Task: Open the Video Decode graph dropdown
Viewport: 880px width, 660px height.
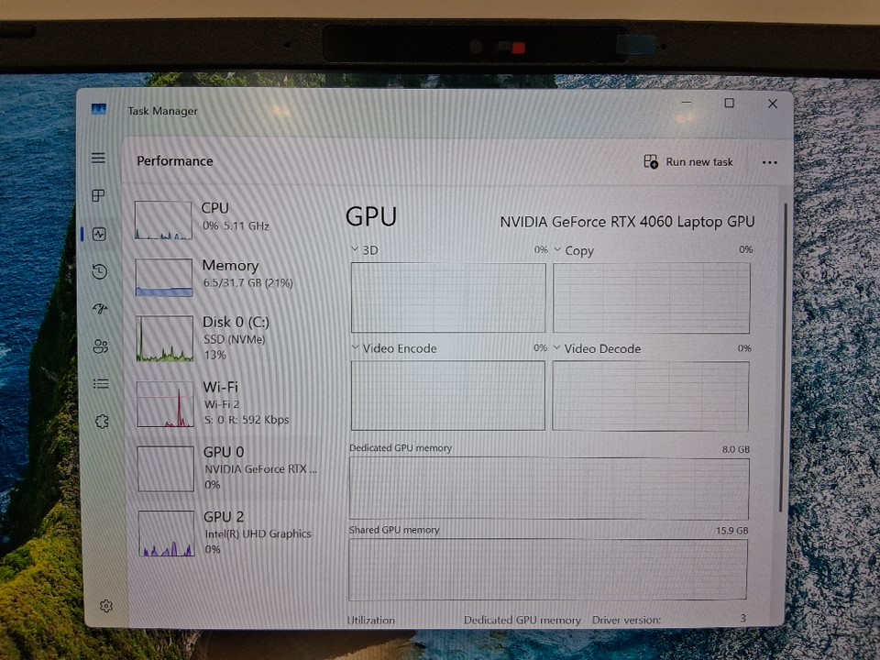Action: [x=557, y=348]
